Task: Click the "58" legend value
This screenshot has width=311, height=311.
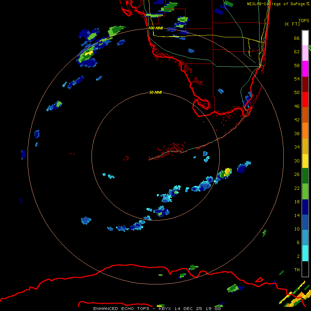Action: pyautogui.click(x=297, y=65)
